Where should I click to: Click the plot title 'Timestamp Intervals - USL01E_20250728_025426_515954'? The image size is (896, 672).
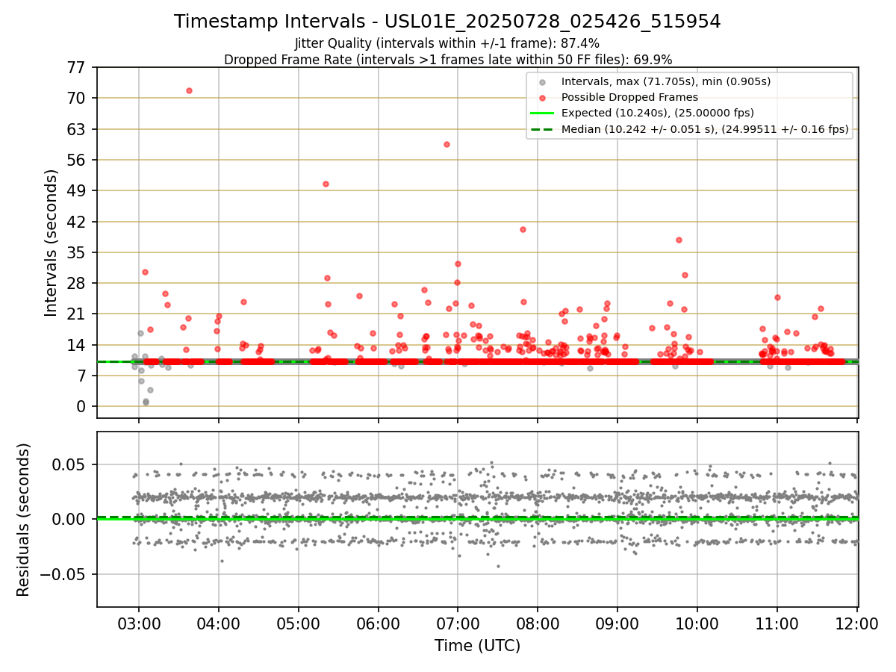click(x=447, y=22)
